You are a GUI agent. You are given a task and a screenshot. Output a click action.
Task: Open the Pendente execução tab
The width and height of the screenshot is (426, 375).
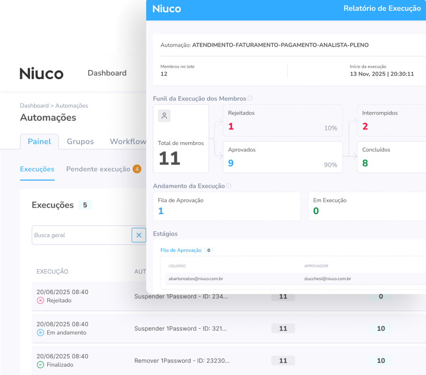98,169
